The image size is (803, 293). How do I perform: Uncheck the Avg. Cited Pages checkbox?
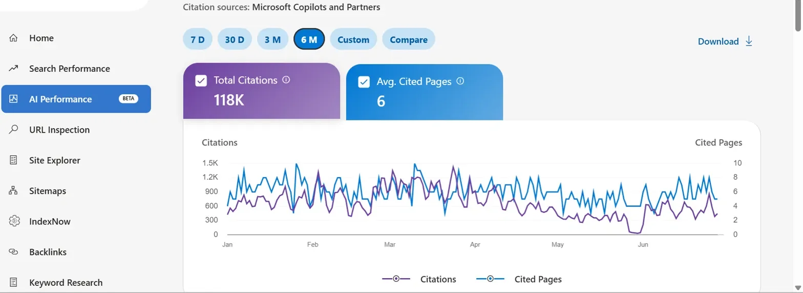364,82
